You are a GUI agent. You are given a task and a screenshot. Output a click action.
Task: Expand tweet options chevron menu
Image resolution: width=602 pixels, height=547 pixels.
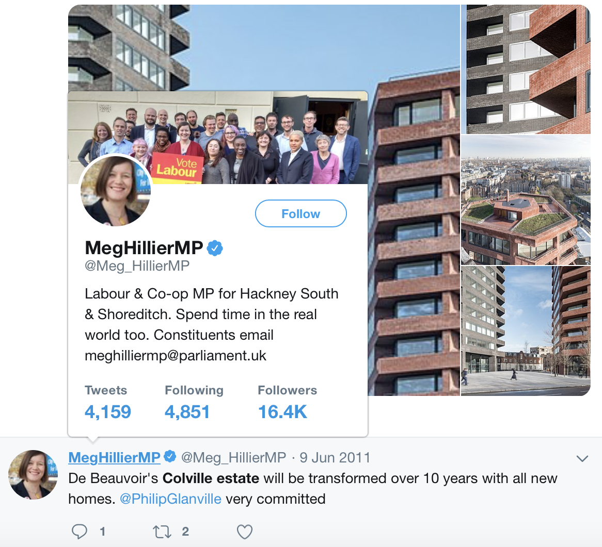point(582,458)
